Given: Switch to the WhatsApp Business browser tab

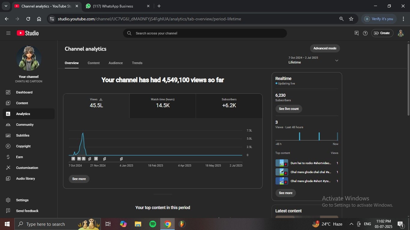Looking at the screenshot, I should coord(118,6).
